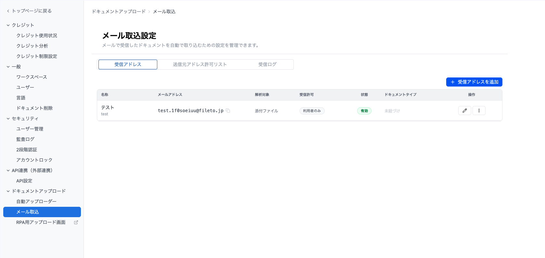Collapse the セキュリティ section
Screen dimensions: 545x258
point(8,119)
